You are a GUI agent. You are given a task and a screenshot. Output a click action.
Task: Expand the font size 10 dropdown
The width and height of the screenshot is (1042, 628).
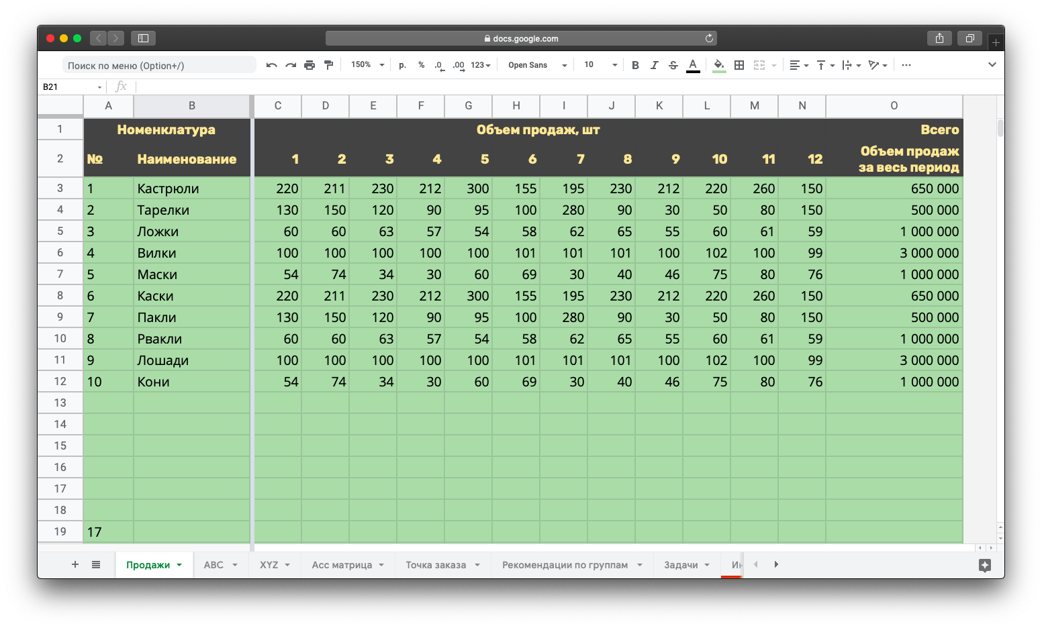[x=600, y=65]
